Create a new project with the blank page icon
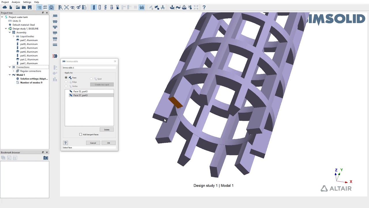Viewport: 369px width, 208px height. pos(11,7)
